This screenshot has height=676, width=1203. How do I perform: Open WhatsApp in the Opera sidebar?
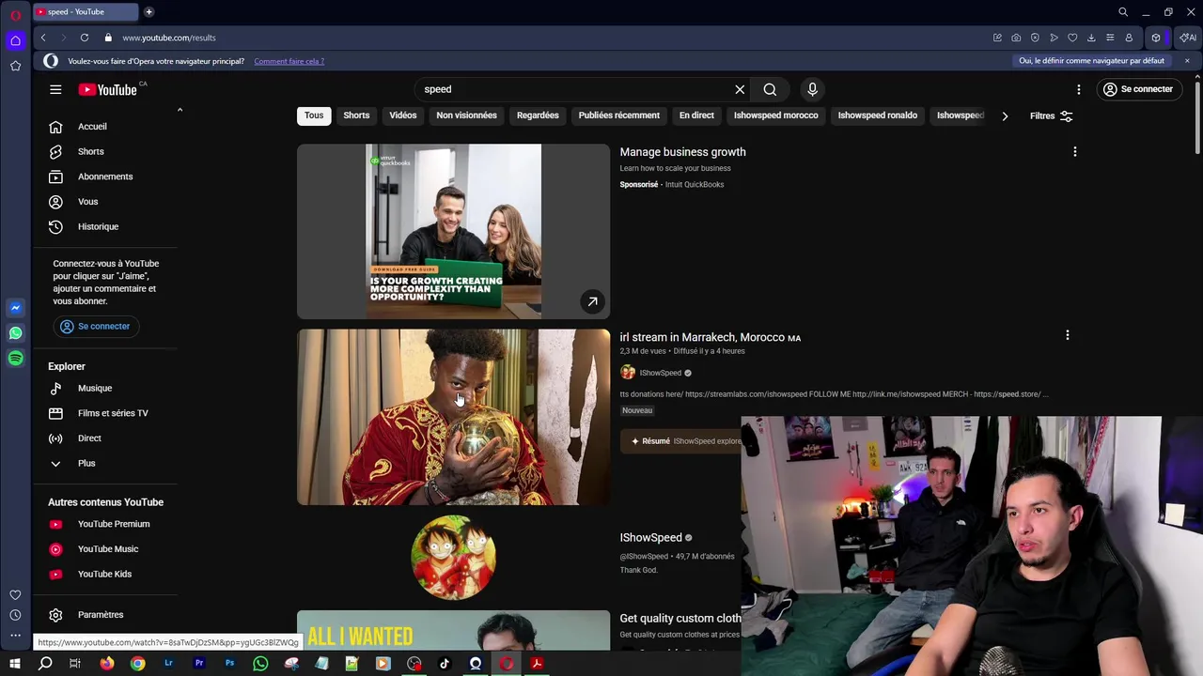click(x=15, y=333)
